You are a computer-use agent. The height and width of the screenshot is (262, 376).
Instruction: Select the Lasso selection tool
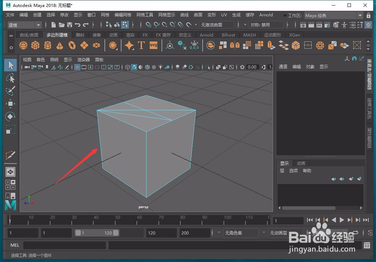click(x=10, y=78)
